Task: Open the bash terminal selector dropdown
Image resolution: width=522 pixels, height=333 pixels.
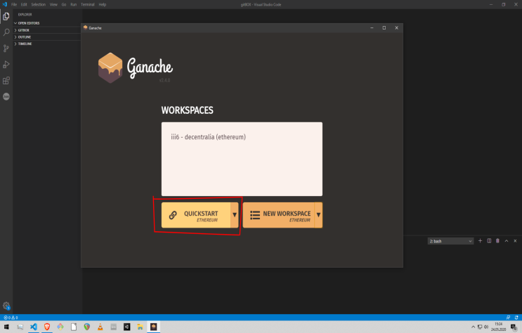Action: 450,241
